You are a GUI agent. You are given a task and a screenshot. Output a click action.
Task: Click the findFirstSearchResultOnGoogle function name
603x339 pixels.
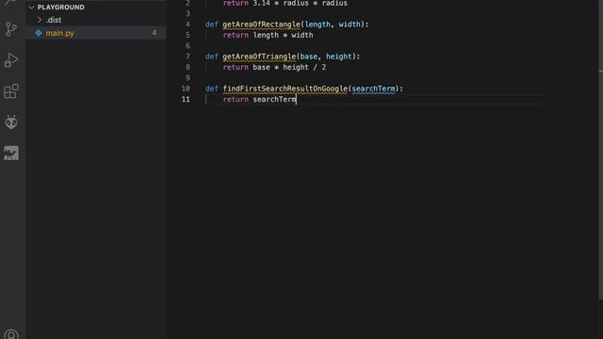285,89
